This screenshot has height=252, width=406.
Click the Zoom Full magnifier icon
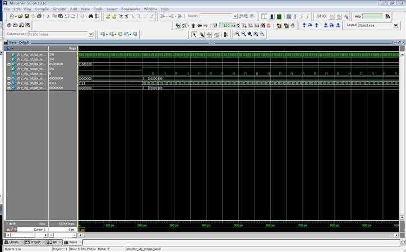pyautogui.click(x=250, y=34)
